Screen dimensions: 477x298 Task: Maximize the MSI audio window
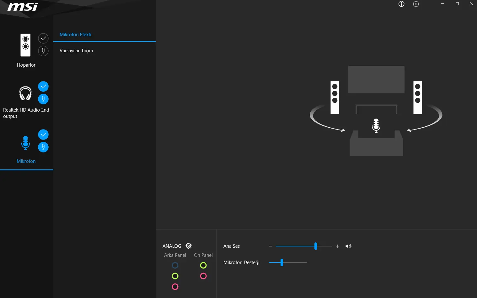point(457,4)
